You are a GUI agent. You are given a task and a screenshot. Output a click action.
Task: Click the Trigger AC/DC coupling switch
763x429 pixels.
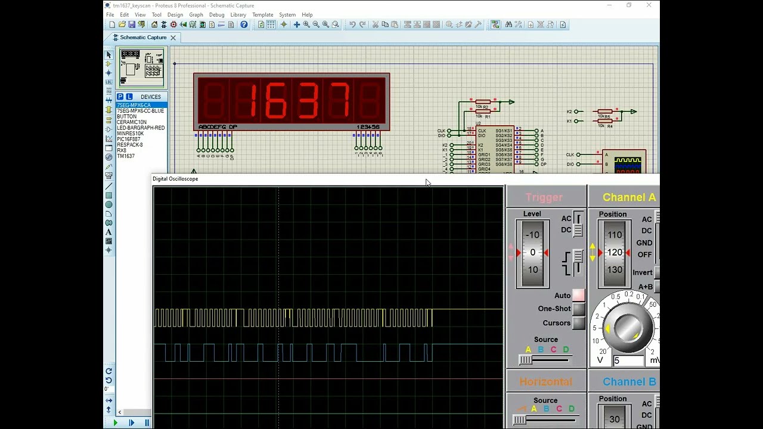click(578, 224)
